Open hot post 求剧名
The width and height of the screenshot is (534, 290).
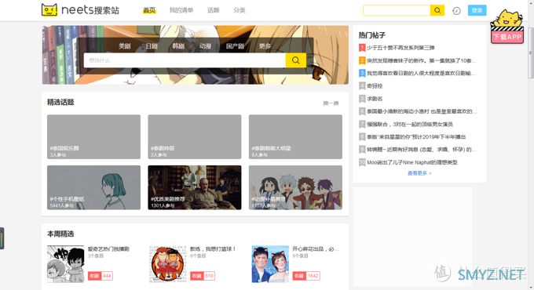[375, 99]
